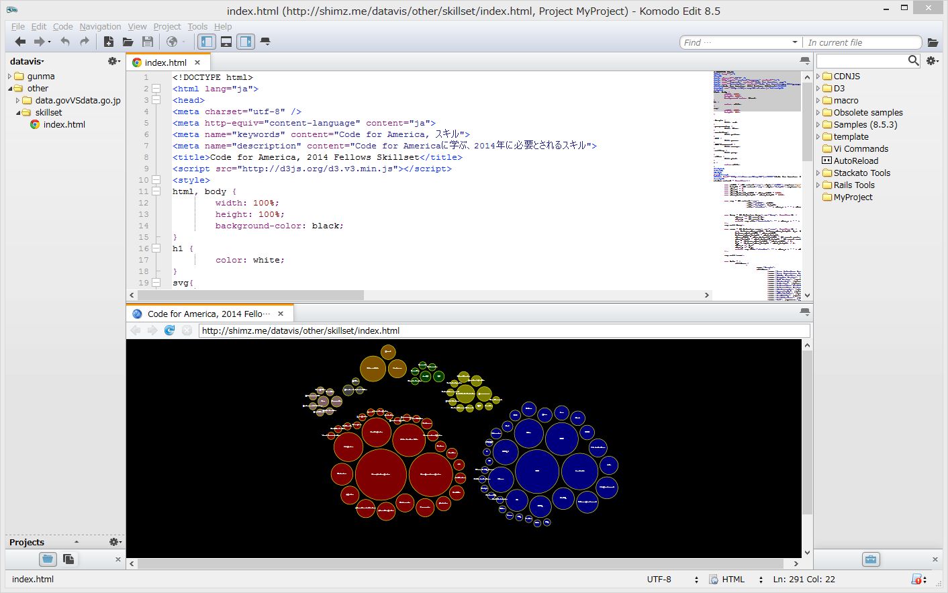
Task: Open the editor tab list dropdown icon
Action: click(804, 61)
